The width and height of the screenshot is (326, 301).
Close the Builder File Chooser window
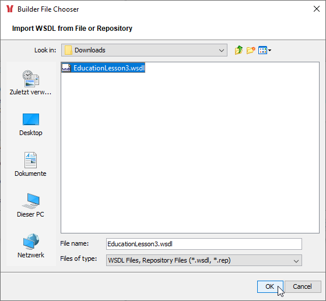317,9
